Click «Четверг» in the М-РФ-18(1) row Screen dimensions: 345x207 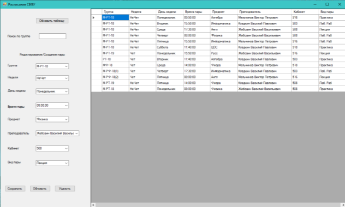point(170,71)
